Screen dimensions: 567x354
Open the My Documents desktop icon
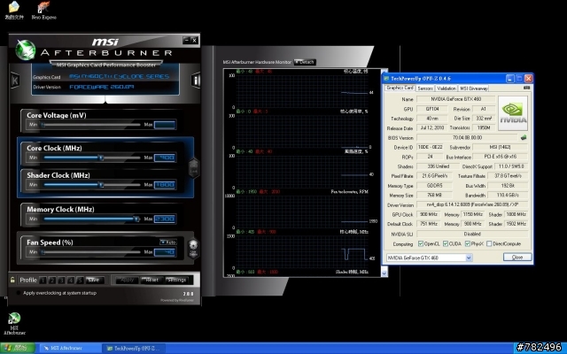14,10
